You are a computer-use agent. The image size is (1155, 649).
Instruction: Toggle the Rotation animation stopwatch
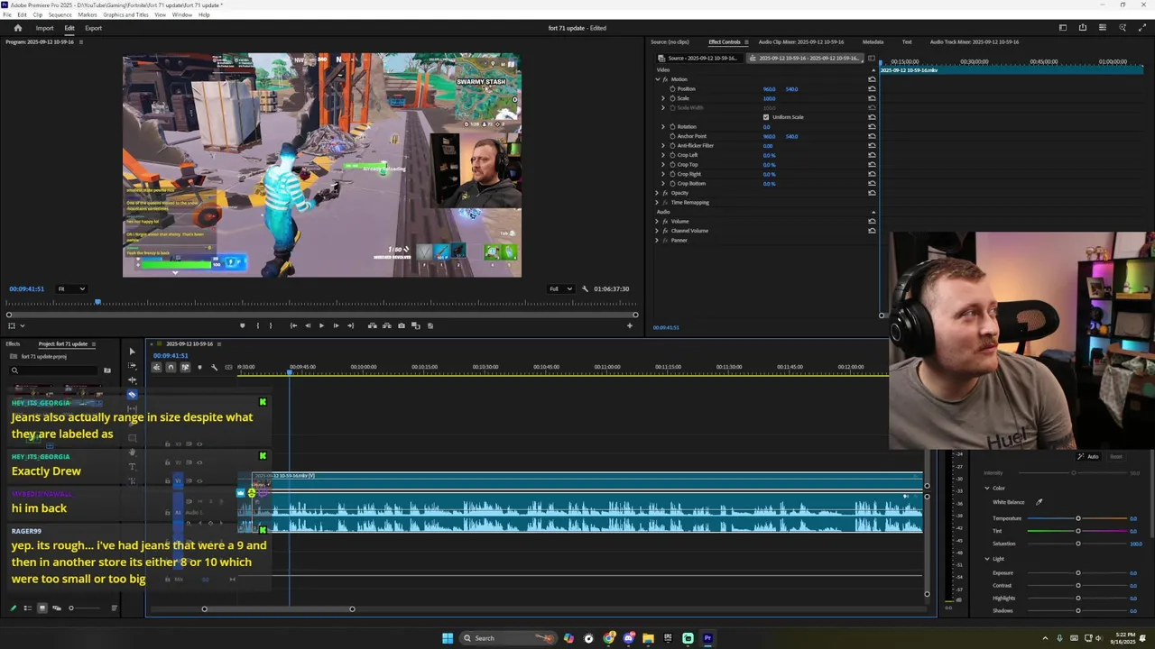pos(672,126)
